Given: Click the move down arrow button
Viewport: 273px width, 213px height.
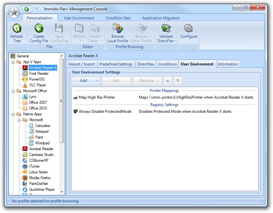Looking at the screenshot, I should (x=178, y=81).
